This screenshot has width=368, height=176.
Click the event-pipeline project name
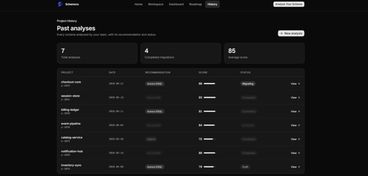(x=71, y=123)
